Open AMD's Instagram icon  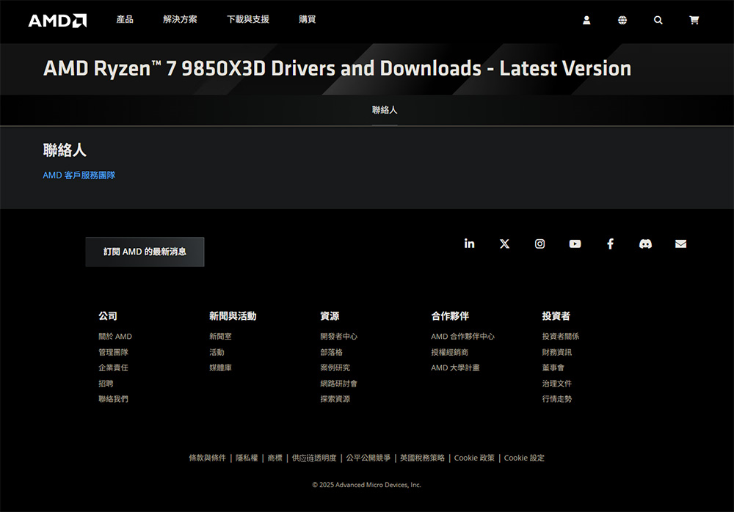(x=539, y=244)
